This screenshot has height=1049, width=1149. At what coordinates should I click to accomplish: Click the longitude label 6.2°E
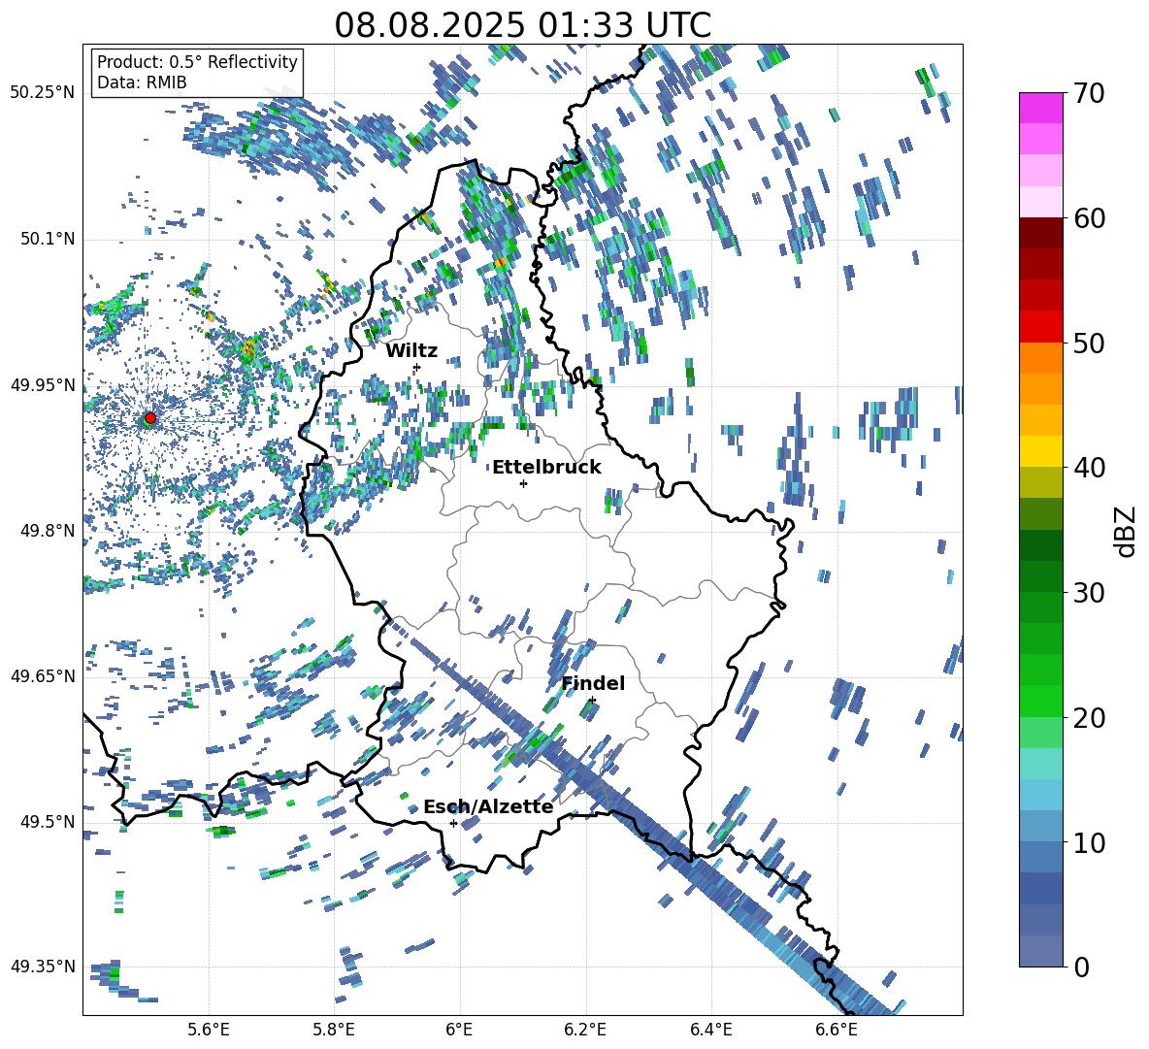point(585,1030)
